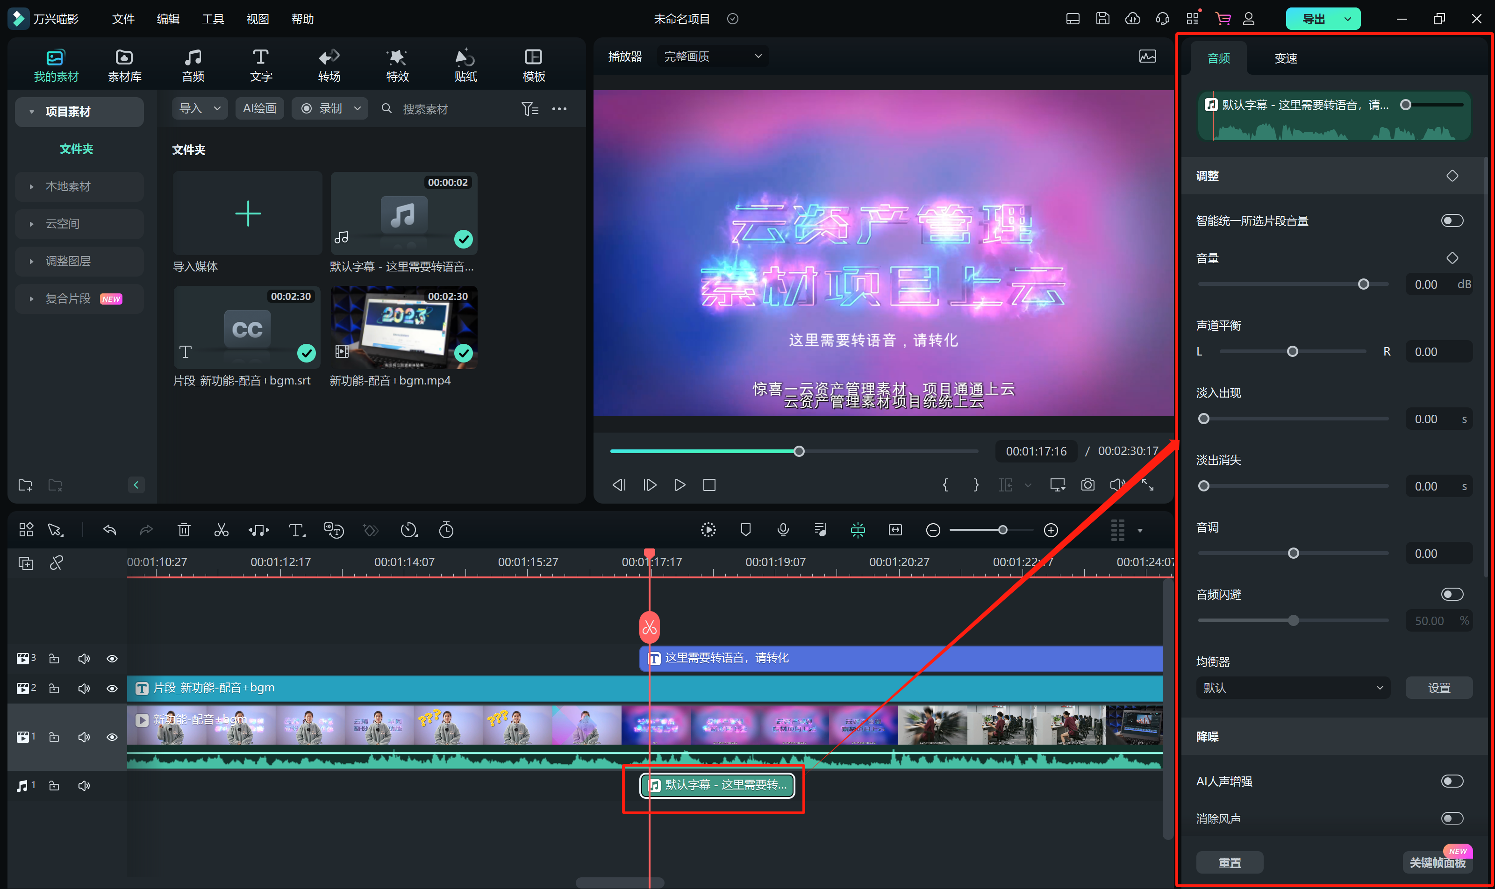Click the AI绘画 button
Image resolution: width=1495 pixels, height=889 pixels.
pos(259,108)
